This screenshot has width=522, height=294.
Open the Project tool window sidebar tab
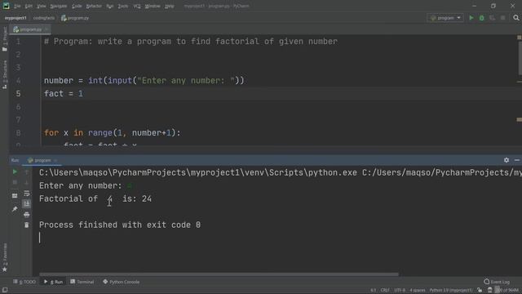coord(5,38)
